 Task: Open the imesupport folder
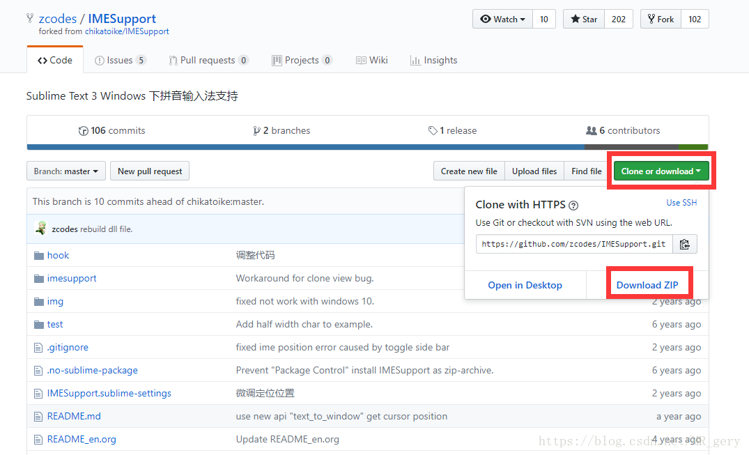click(x=72, y=278)
